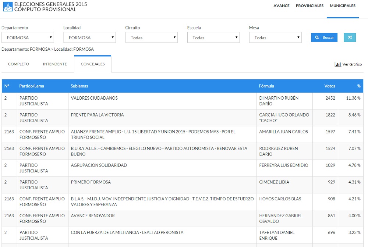
Task: Select the CONCEJALES tab
Action: point(93,64)
